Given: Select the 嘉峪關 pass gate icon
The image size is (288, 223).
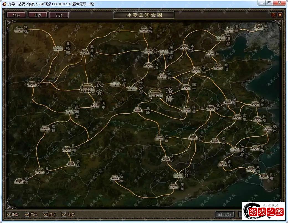Looking at the screenshot, I should tap(58, 48).
